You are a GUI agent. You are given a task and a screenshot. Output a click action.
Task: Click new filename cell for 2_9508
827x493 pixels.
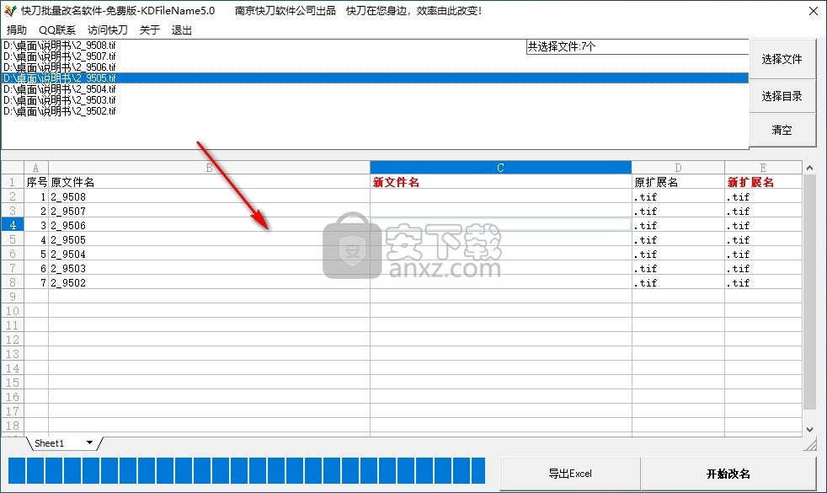click(500, 196)
